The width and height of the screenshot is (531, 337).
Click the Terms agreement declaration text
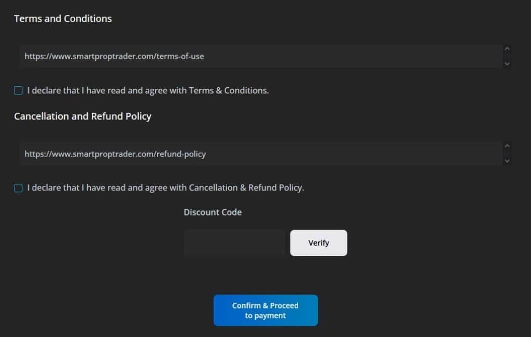(x=148, y=90)
